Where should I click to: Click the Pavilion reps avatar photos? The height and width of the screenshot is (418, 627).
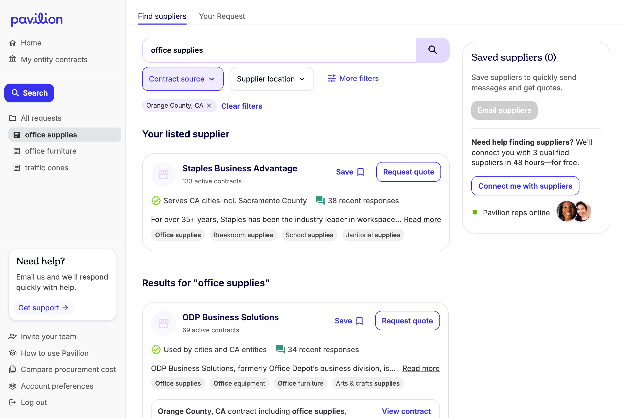click(574, 211)
